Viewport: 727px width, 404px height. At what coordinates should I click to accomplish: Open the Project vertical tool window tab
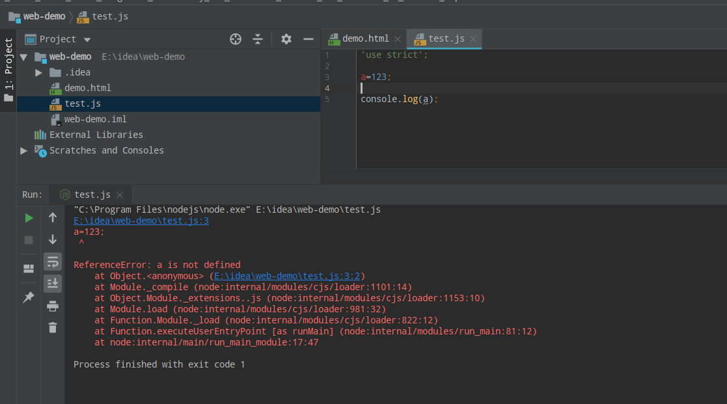point(8,70)
